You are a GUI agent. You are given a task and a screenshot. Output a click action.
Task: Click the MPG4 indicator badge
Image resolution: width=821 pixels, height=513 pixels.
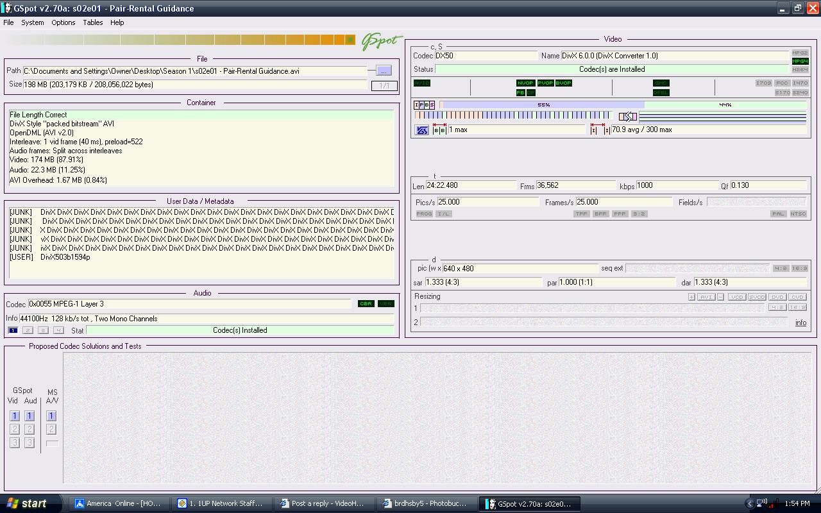point(800,62)
